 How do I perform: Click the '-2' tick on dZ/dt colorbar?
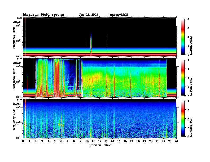tap(188, 101)
